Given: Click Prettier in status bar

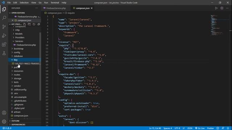Looking at the screenshot, I should coord(210,128).
